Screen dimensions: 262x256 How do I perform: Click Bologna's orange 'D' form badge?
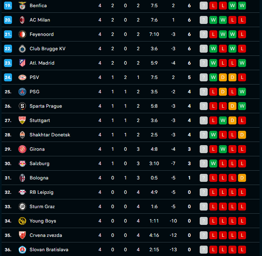(x=242, y=178)
